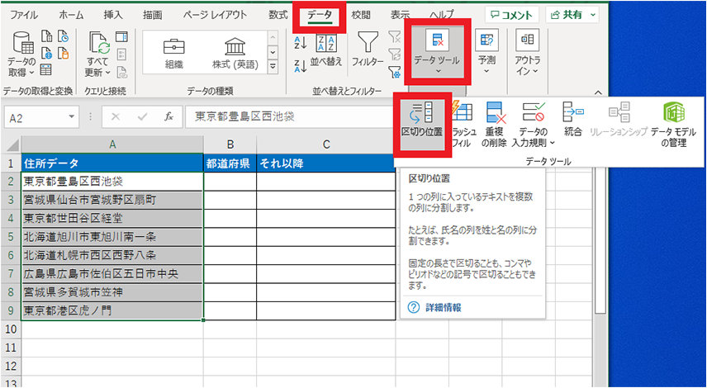The width and height of the screenshot is (707, 388).
Task: Switch to the 校閲 tab
Action: pyautogui.click(x=361, y=15)
